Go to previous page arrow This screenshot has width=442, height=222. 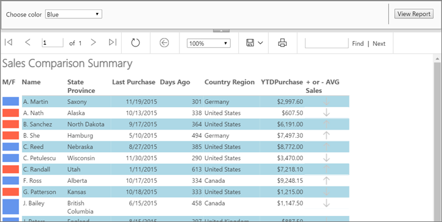point(28,42)
